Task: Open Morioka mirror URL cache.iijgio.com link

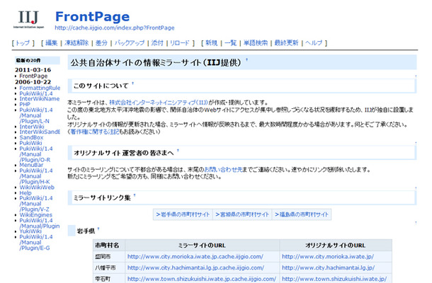Action: tap(195, 257)
